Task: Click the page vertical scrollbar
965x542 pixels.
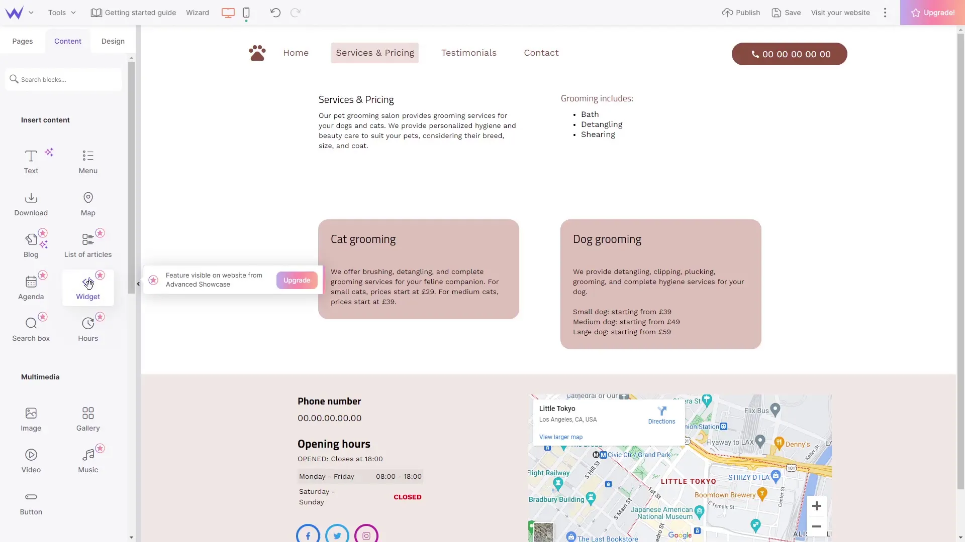Action: point(960,261)
